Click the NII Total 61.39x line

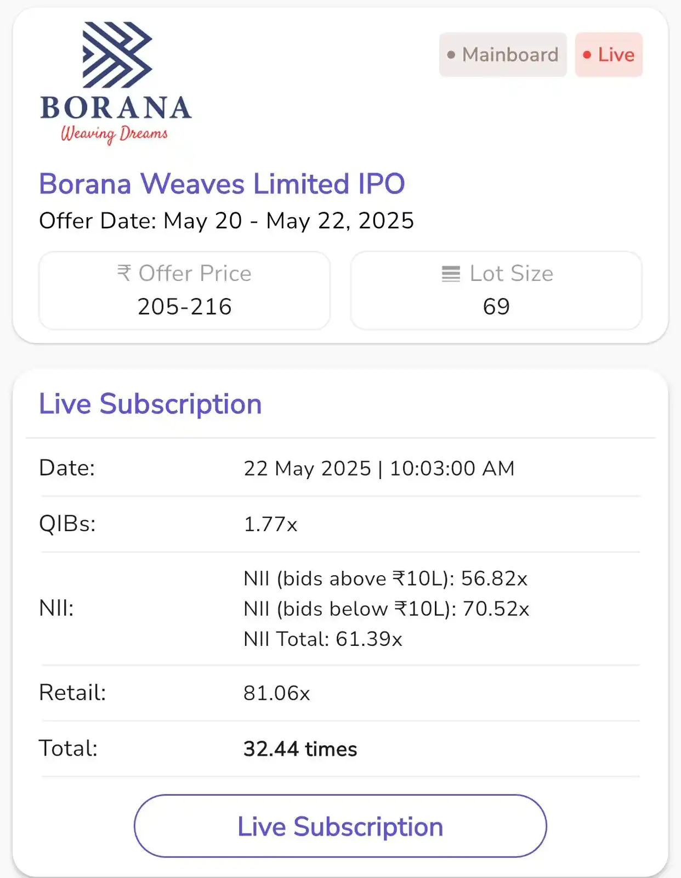click(x=323, y=639)
